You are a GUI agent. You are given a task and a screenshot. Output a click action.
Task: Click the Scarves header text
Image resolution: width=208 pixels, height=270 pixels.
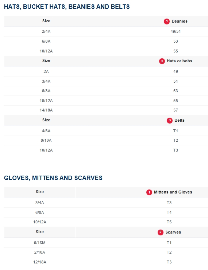tap(173, 232)
